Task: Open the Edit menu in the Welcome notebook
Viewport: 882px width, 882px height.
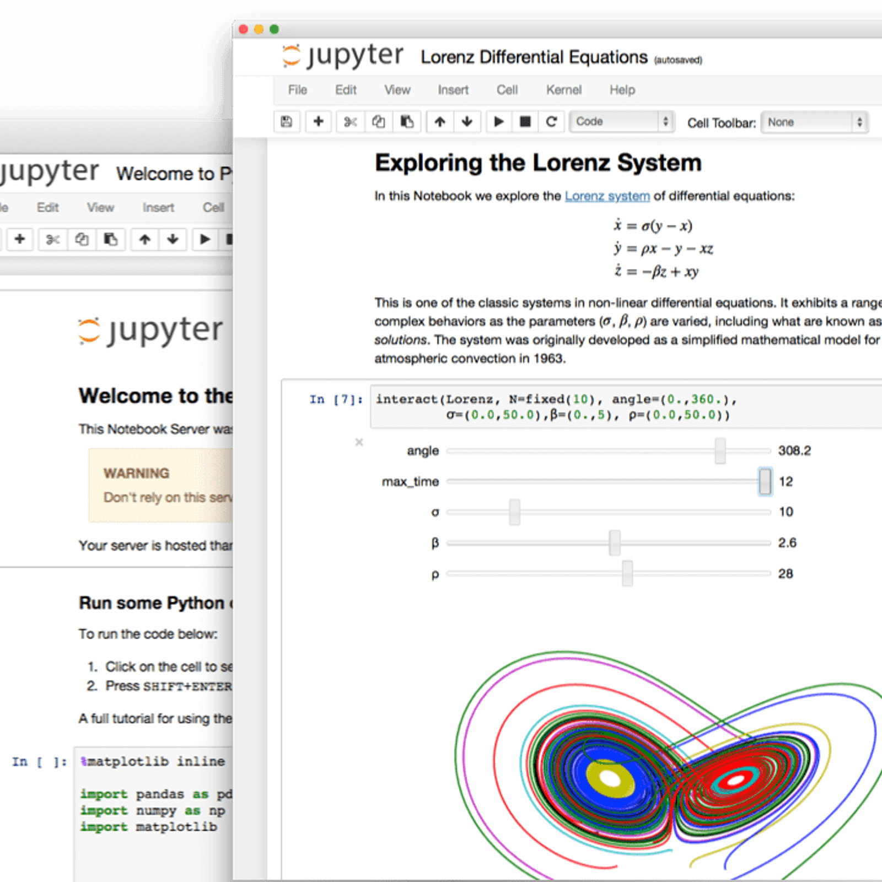Action: [x=47, y=207]
